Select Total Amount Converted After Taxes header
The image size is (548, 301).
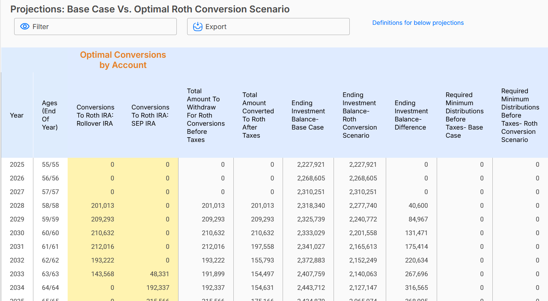pyautogui.click(x=258, y=115)
